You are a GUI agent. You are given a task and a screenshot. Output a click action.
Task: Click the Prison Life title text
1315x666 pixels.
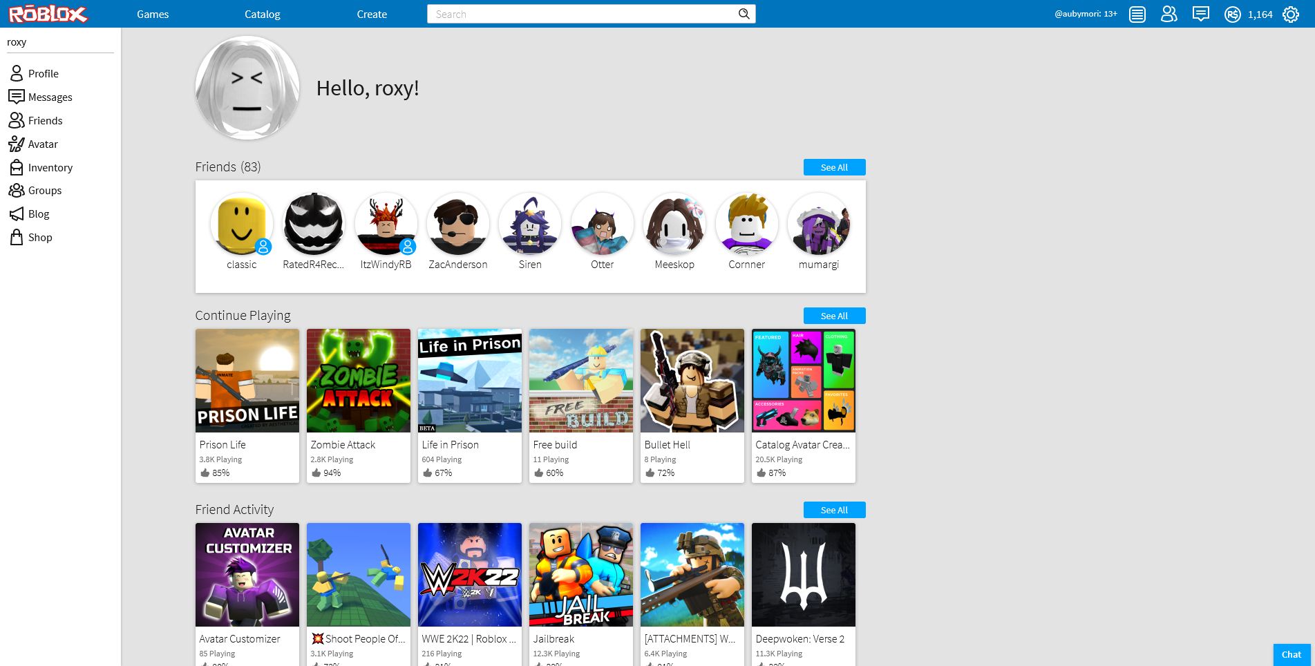[x=223, y=445]
